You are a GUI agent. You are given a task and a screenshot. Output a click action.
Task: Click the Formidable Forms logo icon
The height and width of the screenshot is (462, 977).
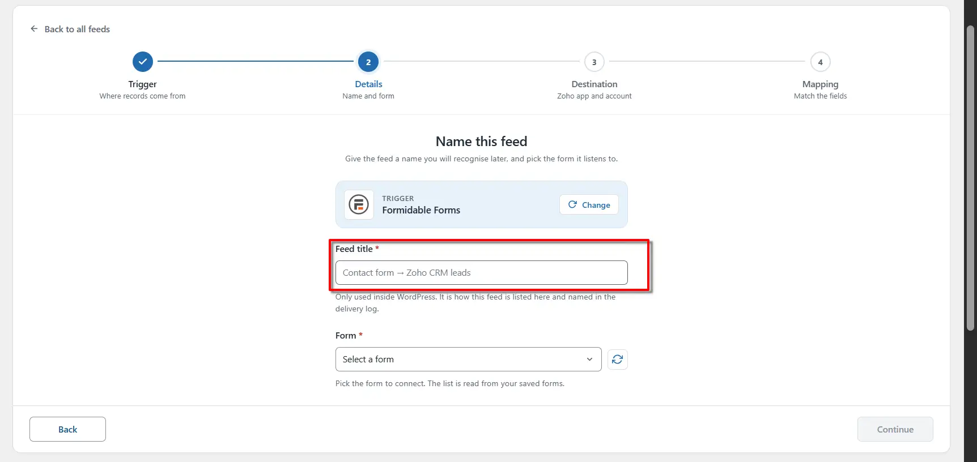[359, 204]
